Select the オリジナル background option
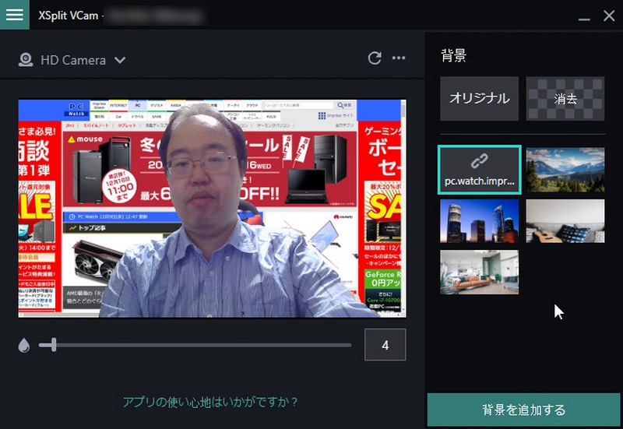Screen dimensions: 623x429 click(x=479, y=99)
